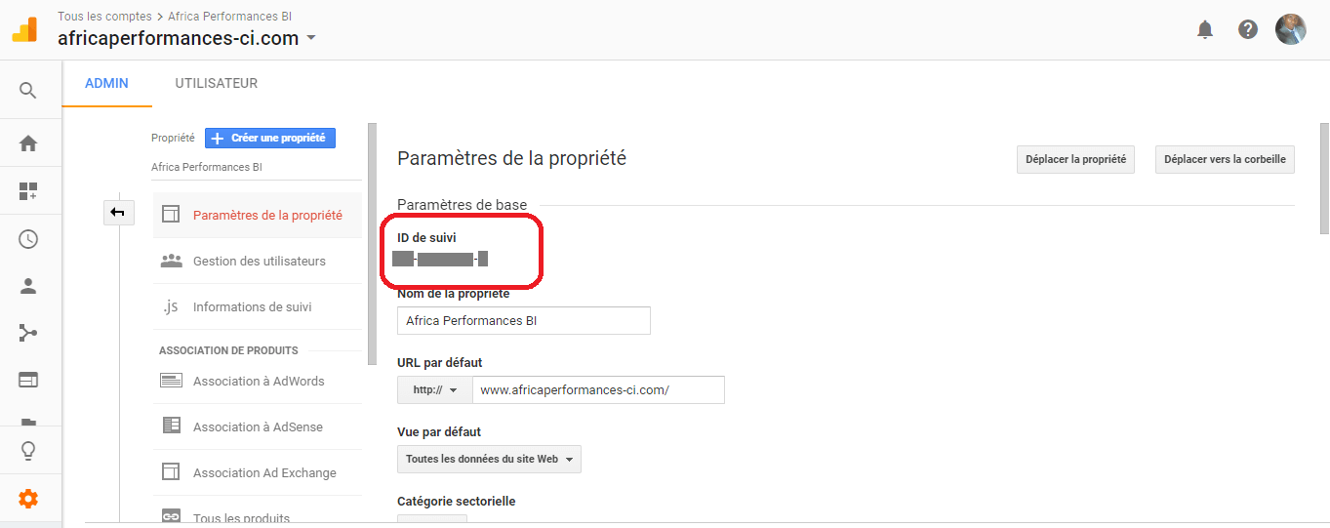Switch to the UTILISATEUR tab
Image resolution: width=1330 pixels, height=528 pixels.
pyautogui.click(x=217, y=83)
